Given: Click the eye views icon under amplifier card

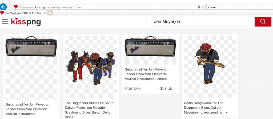Looking at the screenshot, I should coord(161,89).
